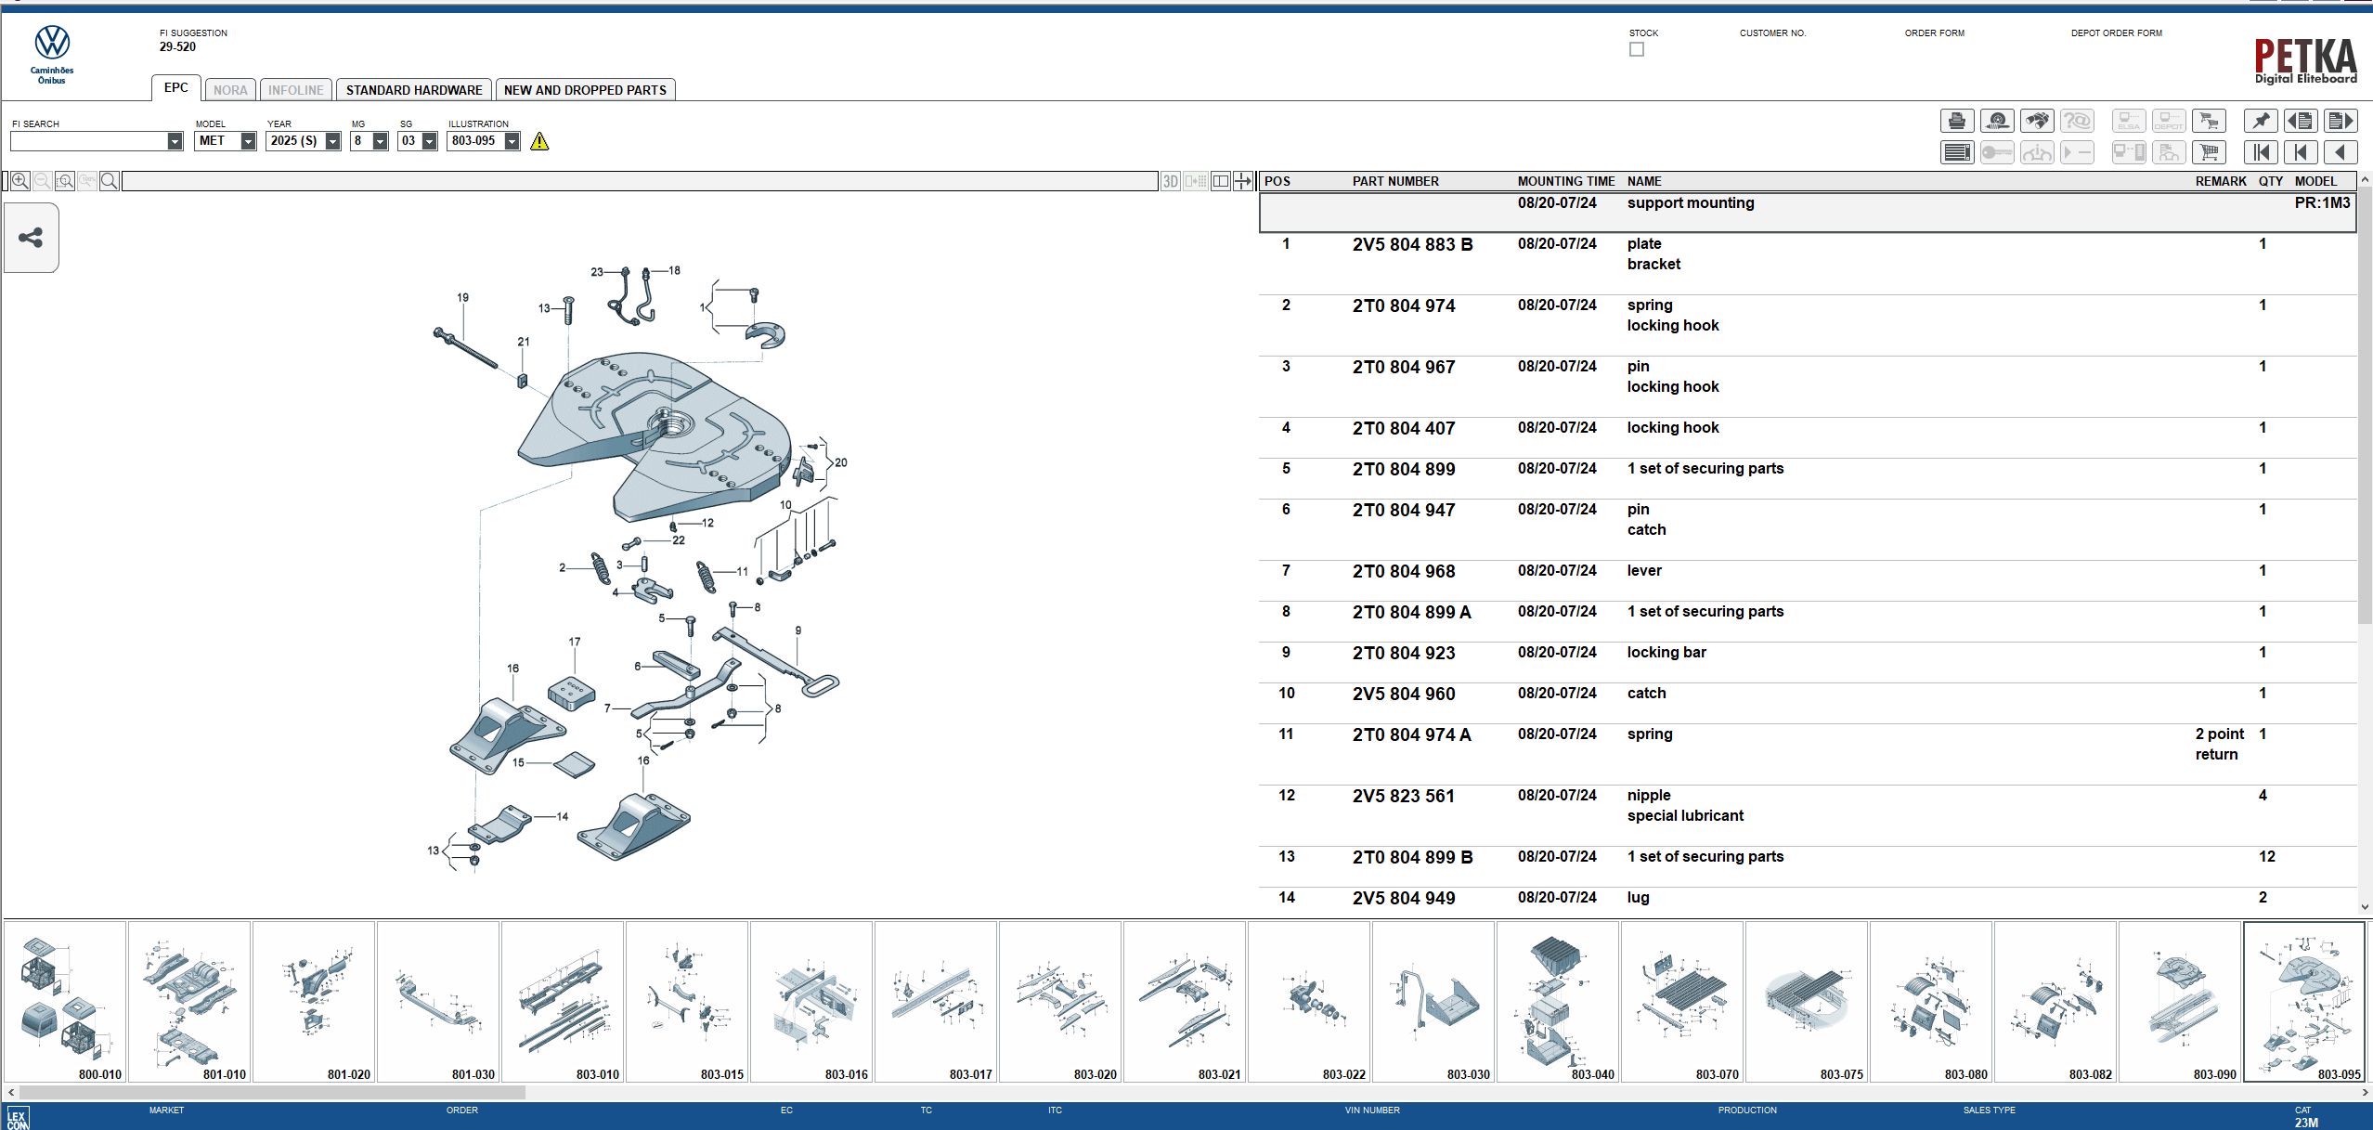Click the print icon in the toolbar
Image resolution: width=2373 pixels, height=1130 pixels.
[1957, 120]
